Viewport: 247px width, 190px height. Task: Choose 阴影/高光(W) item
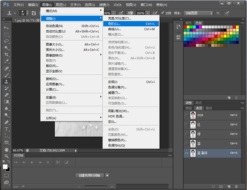point(131,111)
